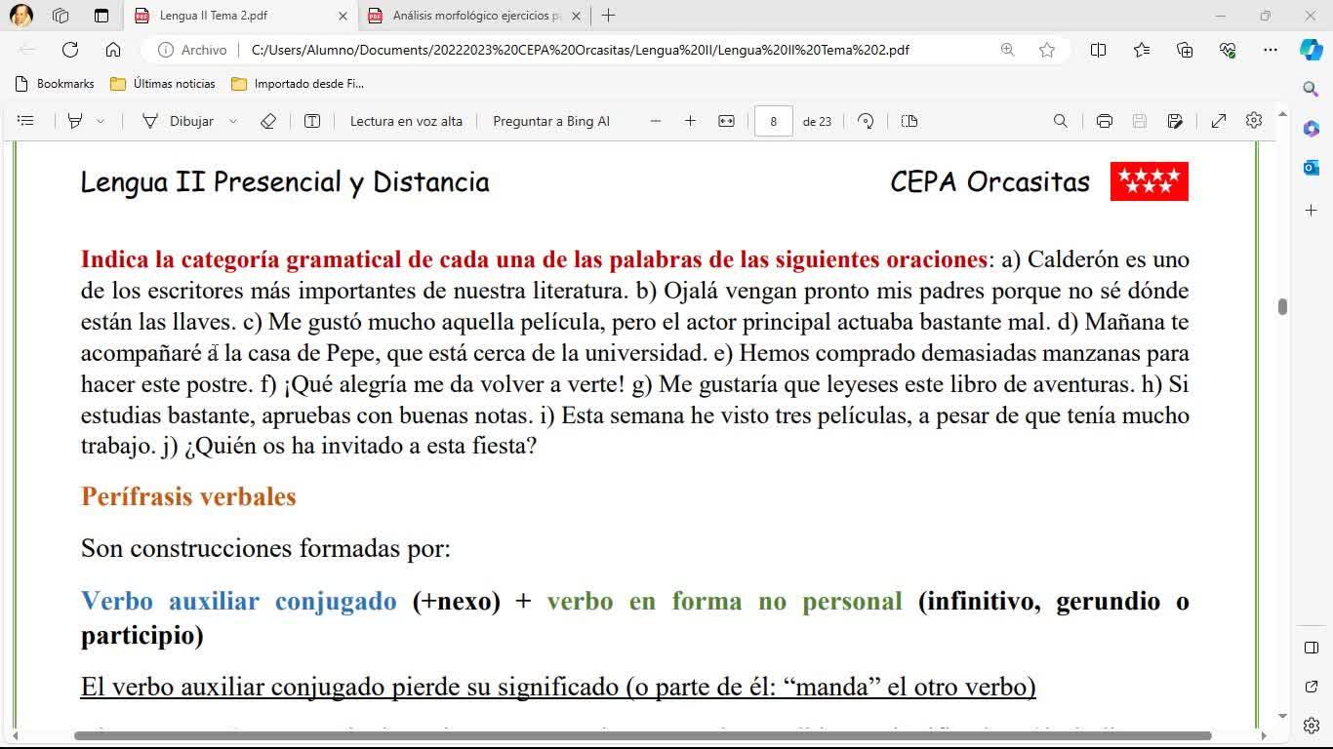Toggle split screen in browser

tap(1098, 50)
